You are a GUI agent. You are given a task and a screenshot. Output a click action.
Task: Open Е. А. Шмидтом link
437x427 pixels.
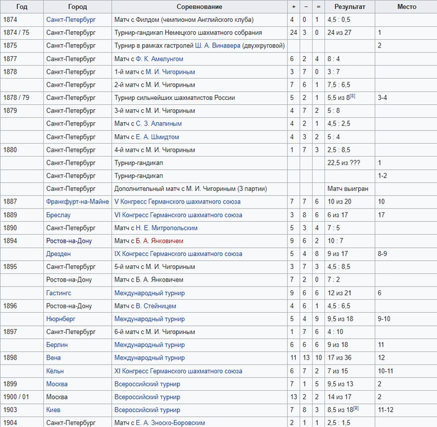click(x=157, y=137)
